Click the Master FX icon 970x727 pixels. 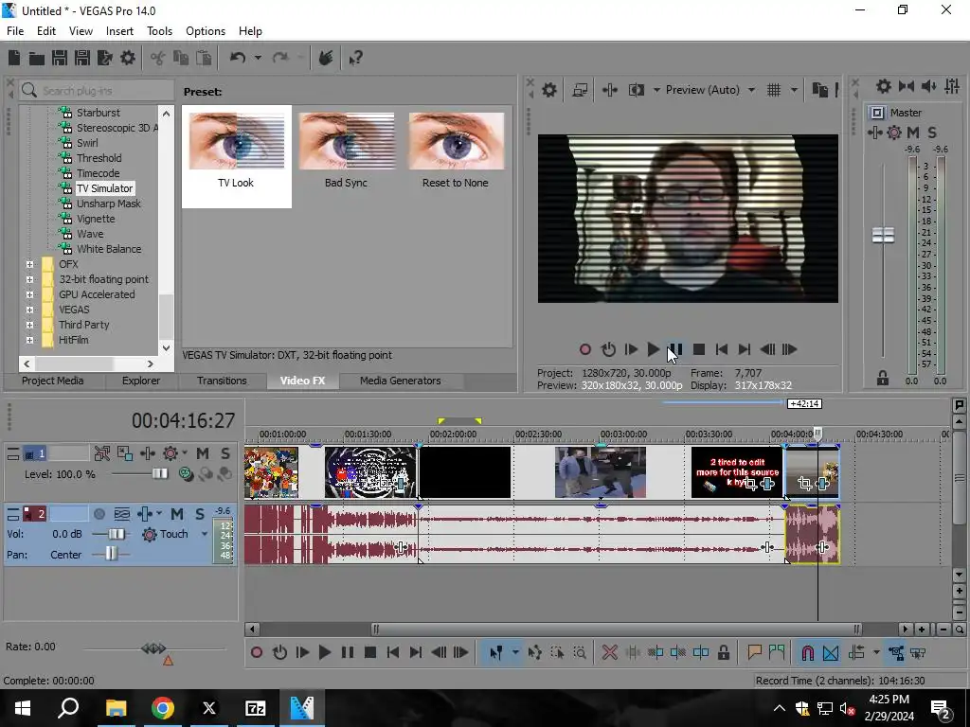point(874,133)
